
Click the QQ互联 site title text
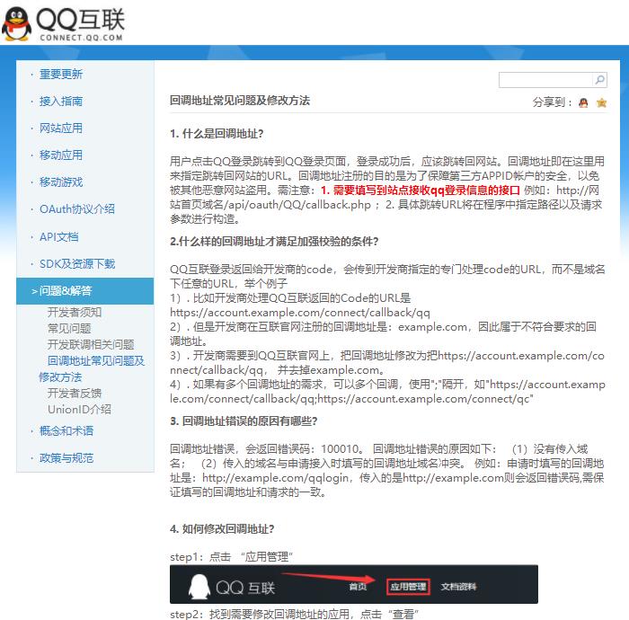(x=81, y=20)
